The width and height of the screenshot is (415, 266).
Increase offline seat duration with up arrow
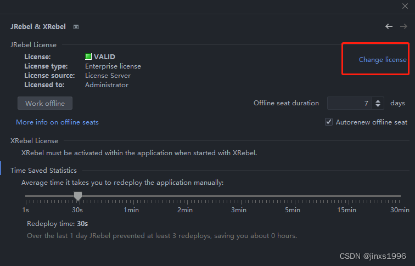click(378, 100)
